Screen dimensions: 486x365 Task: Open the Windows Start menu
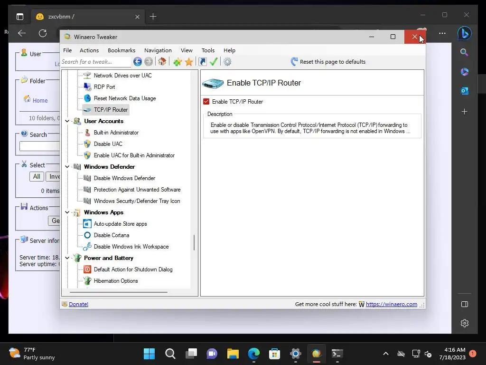click(149, 354)
